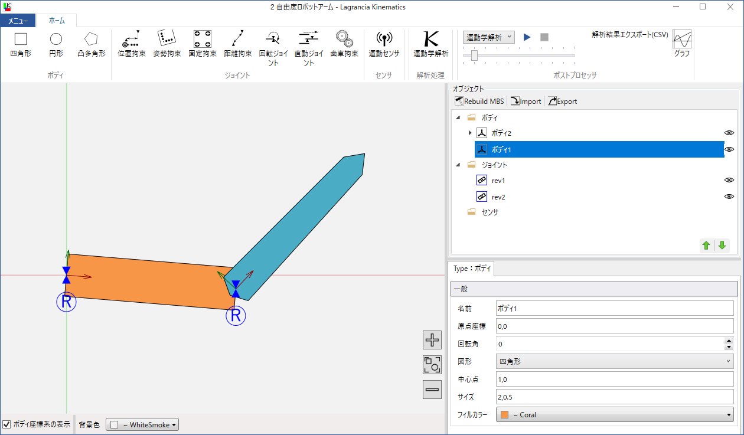Image resolution: width=744 pixels, height=435 pixels.
Task: Click the Lagrancia app icon in title bar
Action: pos(7,6)
